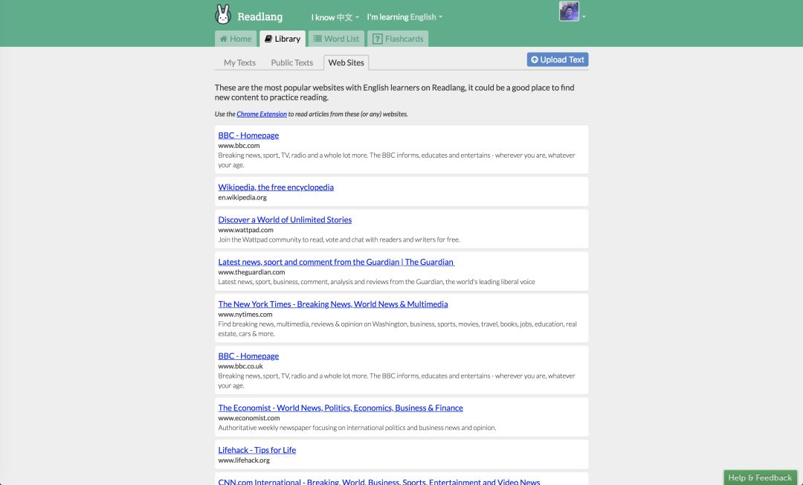Click the 'www.bbc.co.uk' URL text
This screenshot has height=485, width=803.
(241, 366)
